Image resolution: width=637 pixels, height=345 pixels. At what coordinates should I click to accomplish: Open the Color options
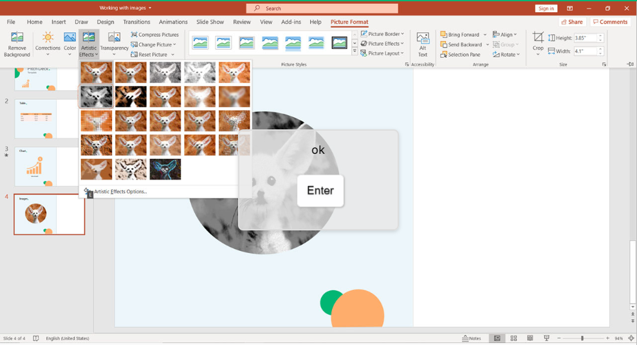click(x=69, y=44)
